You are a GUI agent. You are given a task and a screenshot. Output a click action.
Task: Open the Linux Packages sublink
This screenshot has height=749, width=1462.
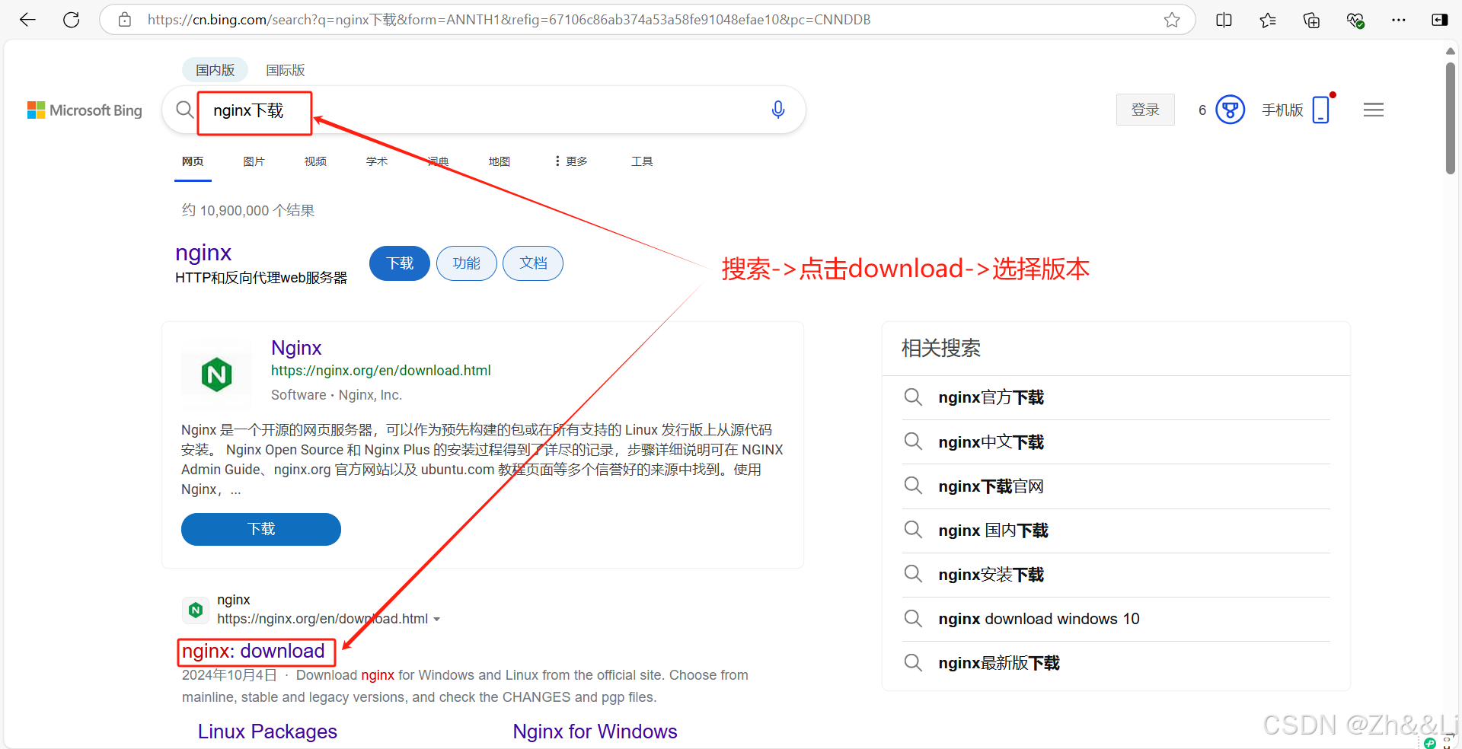pyautogui.click(x=267, y=731)
